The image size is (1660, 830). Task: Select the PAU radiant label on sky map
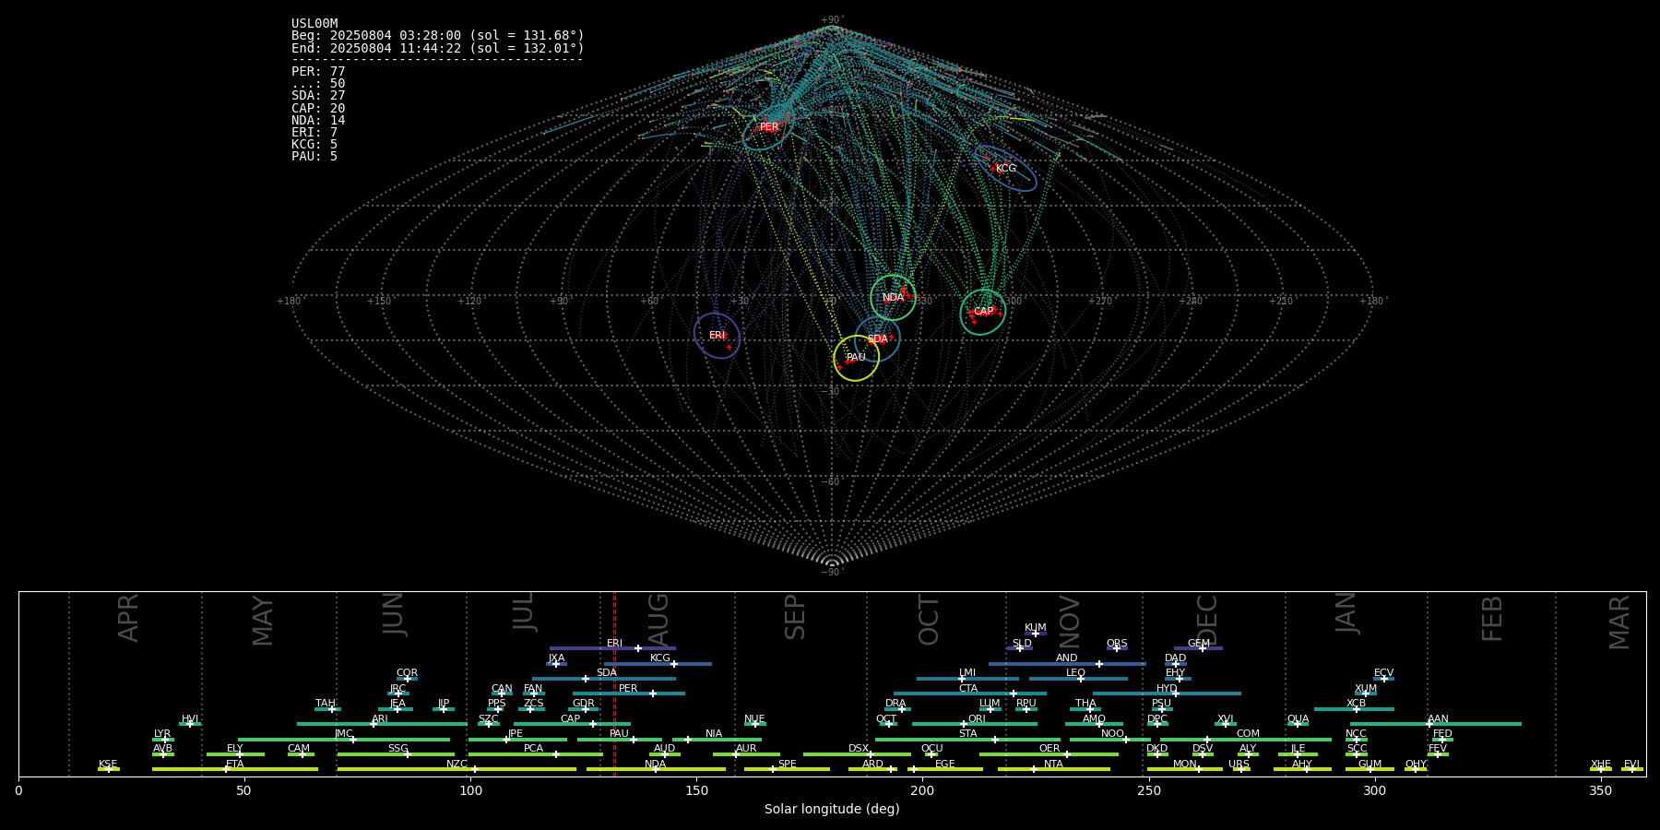click(856, 358)
